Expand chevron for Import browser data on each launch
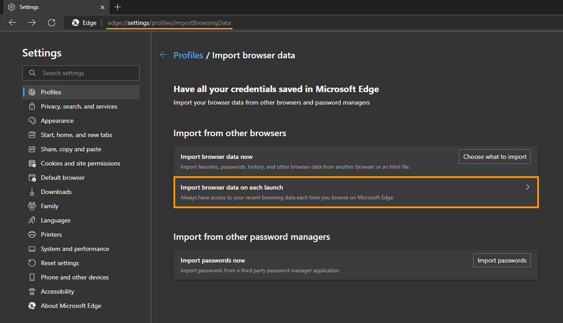Image resolution: width=563 pixels, height=323 pixels. [528, 187]
